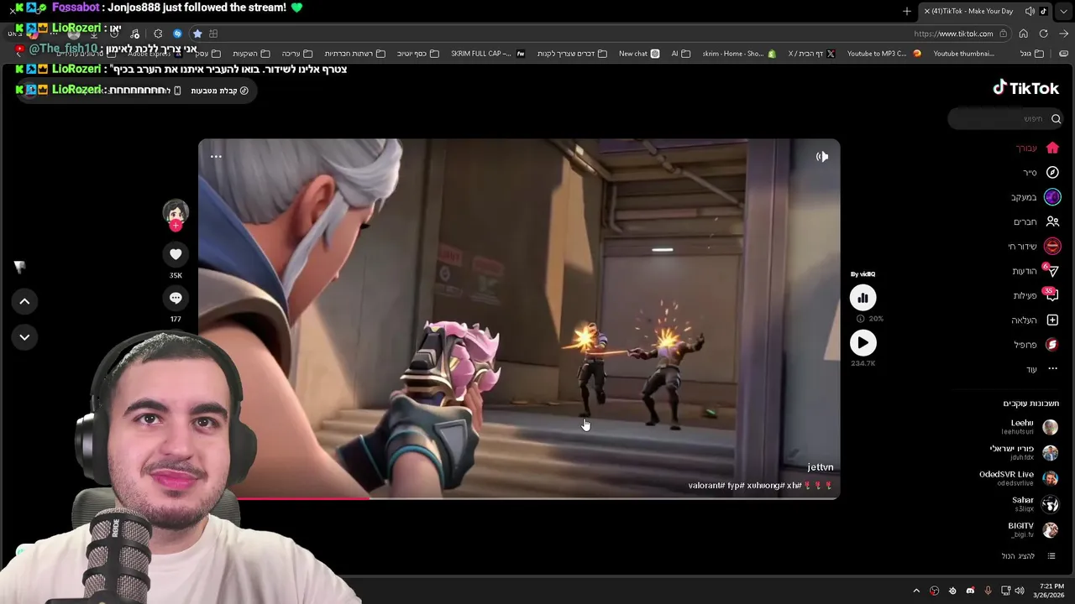Open the jduh.fdx followed account
The image size is (1075, 604).
1023,453
